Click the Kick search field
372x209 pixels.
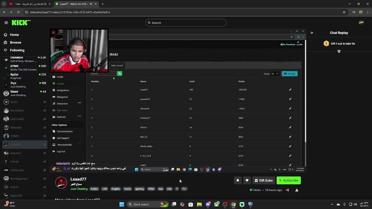186,23
